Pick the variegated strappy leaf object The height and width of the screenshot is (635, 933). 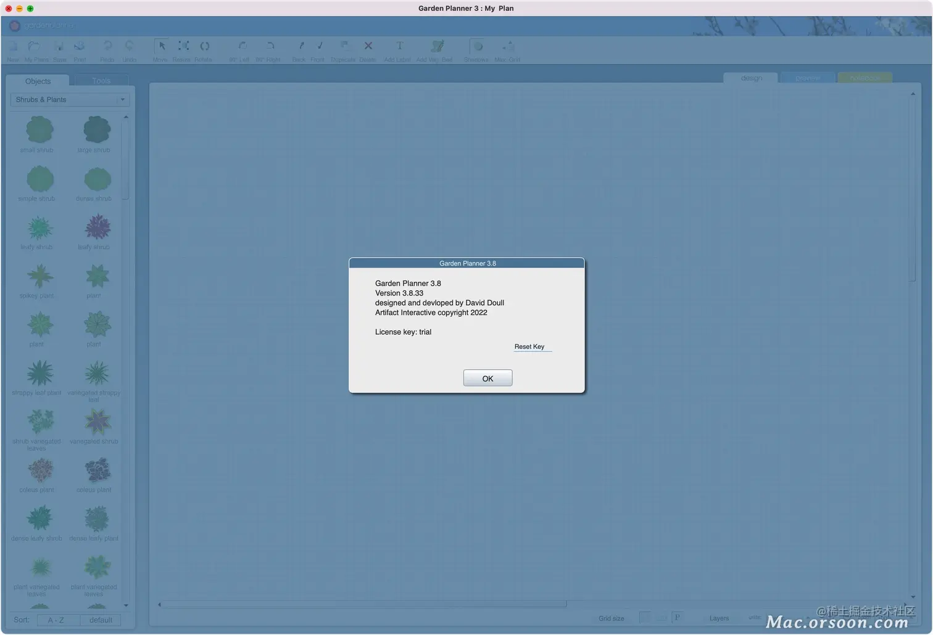(97, 373)
